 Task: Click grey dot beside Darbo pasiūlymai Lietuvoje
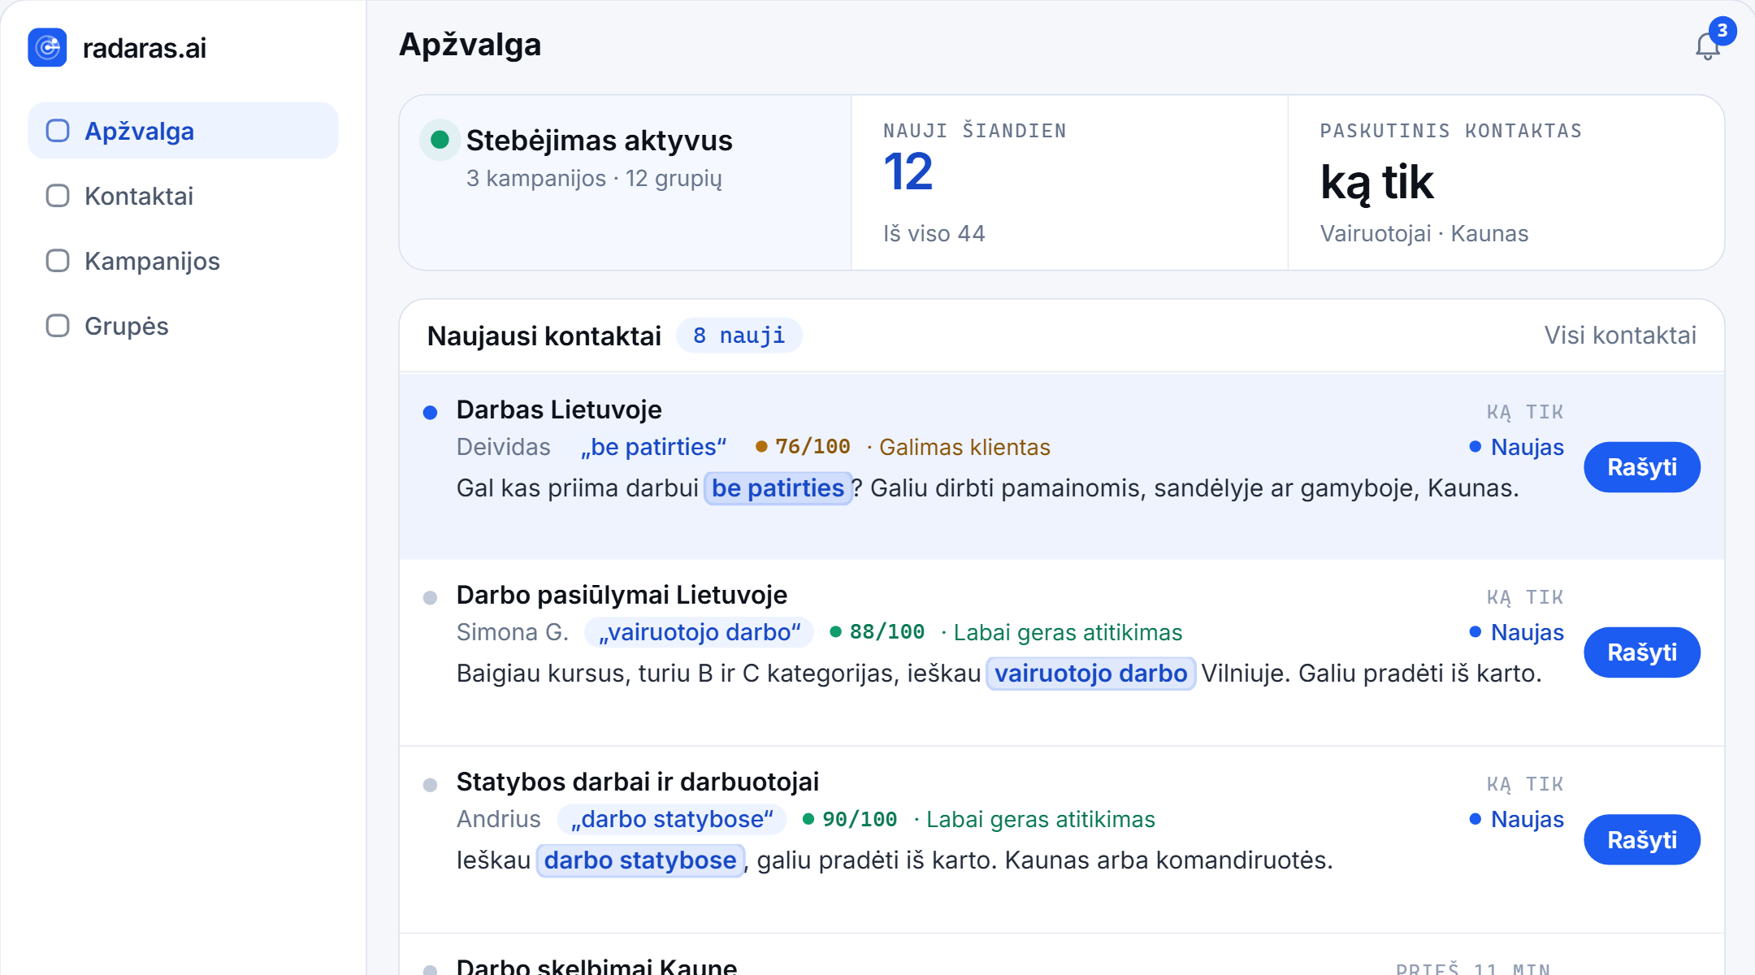(x=431, y=598)
